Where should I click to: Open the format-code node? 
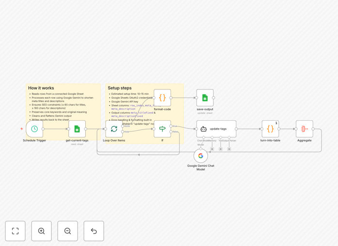(162, 98)
